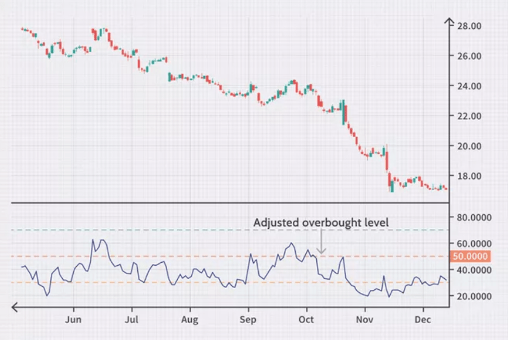The height and width of the screenshot is (340, 508).
Task: Click the Jul month label
Action: click(x=132, y=319)
